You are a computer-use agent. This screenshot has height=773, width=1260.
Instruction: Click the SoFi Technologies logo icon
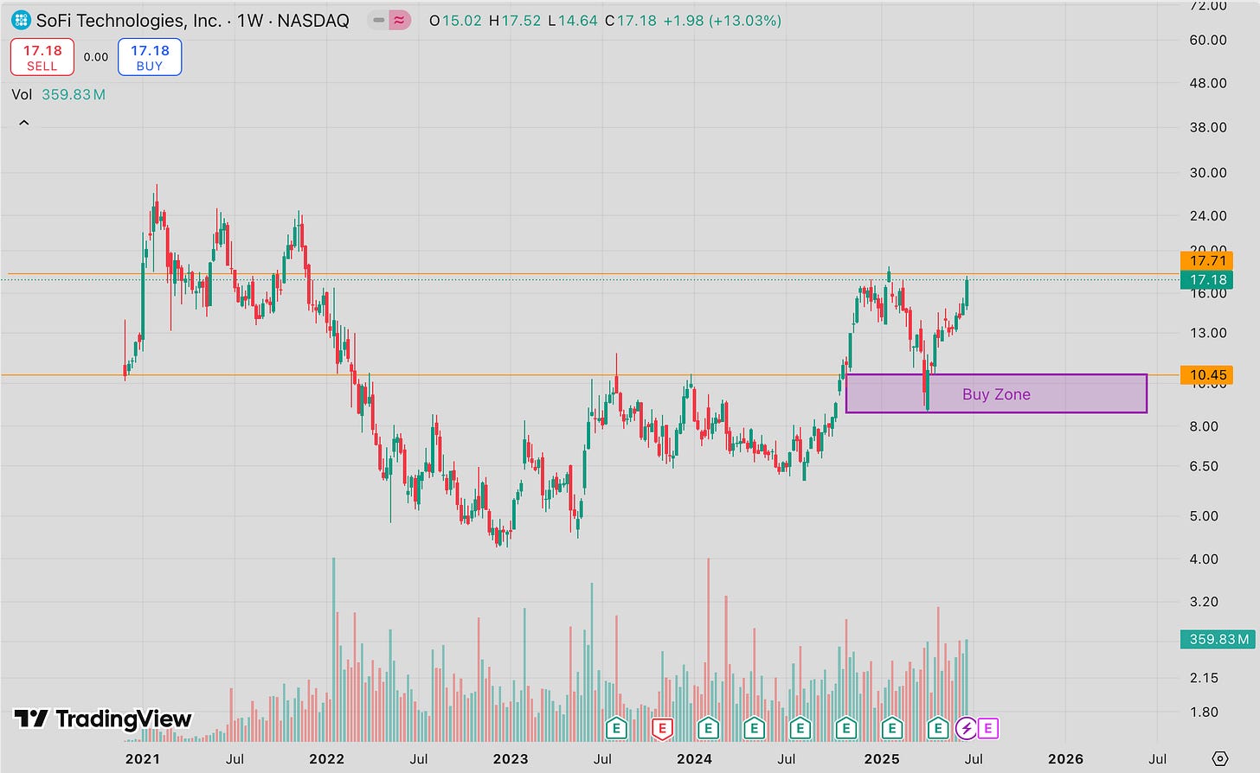pyautogui.click(x=21, y=20)
